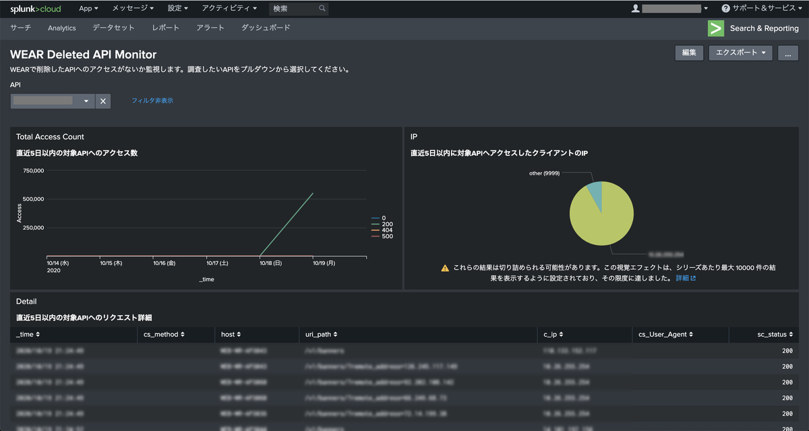
Task: Sort table by _time column
Action: pyautogui.click(x=28, y=334)
